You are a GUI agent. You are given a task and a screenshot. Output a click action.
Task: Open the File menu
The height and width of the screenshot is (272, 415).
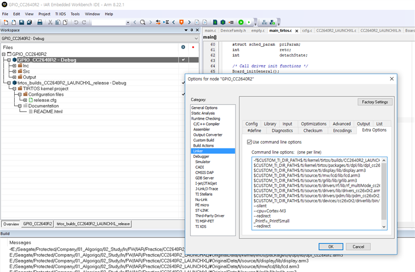click(x=5, y=14)
